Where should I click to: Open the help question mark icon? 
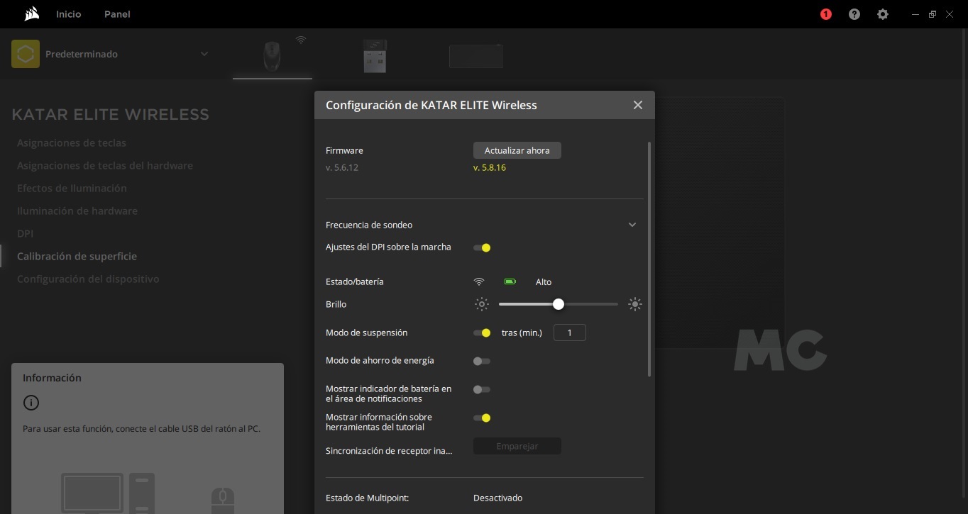coord(854,14)
